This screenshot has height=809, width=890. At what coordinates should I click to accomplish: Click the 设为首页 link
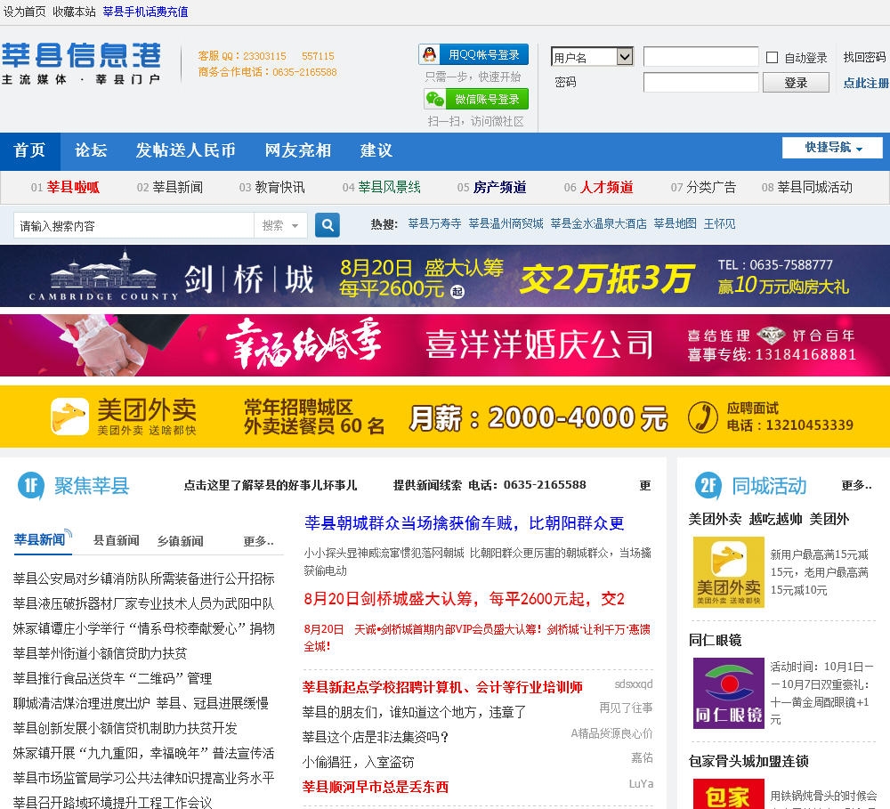pyautogui.click(x=24, y=12)
